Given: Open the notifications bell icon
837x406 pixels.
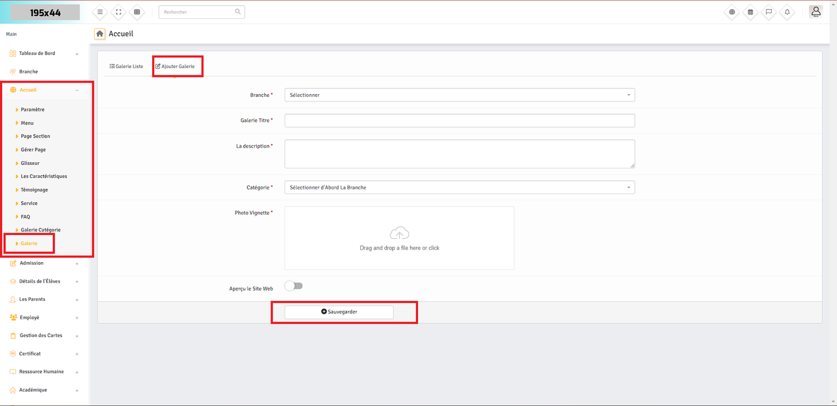Looking at the screenshot, I should [787, 12].
